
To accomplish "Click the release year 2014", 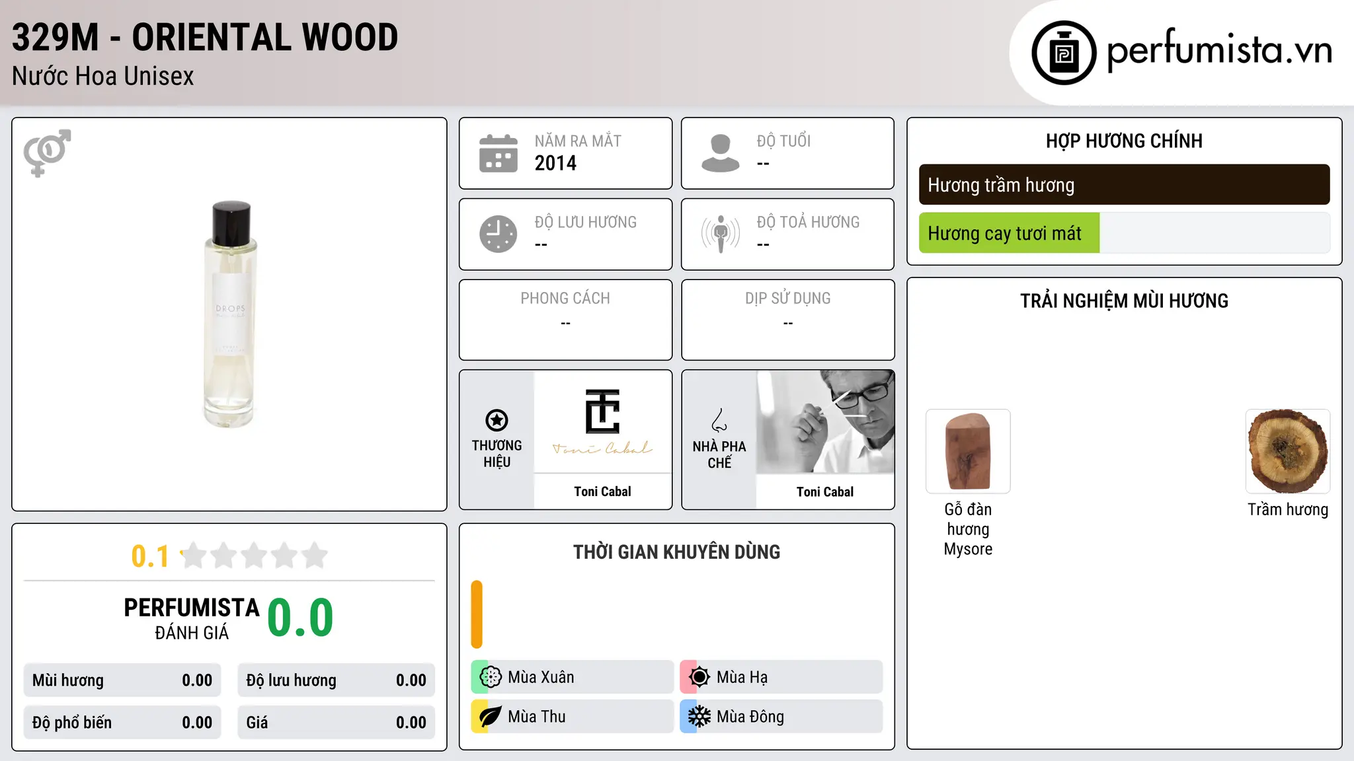I will pos(555,163).
